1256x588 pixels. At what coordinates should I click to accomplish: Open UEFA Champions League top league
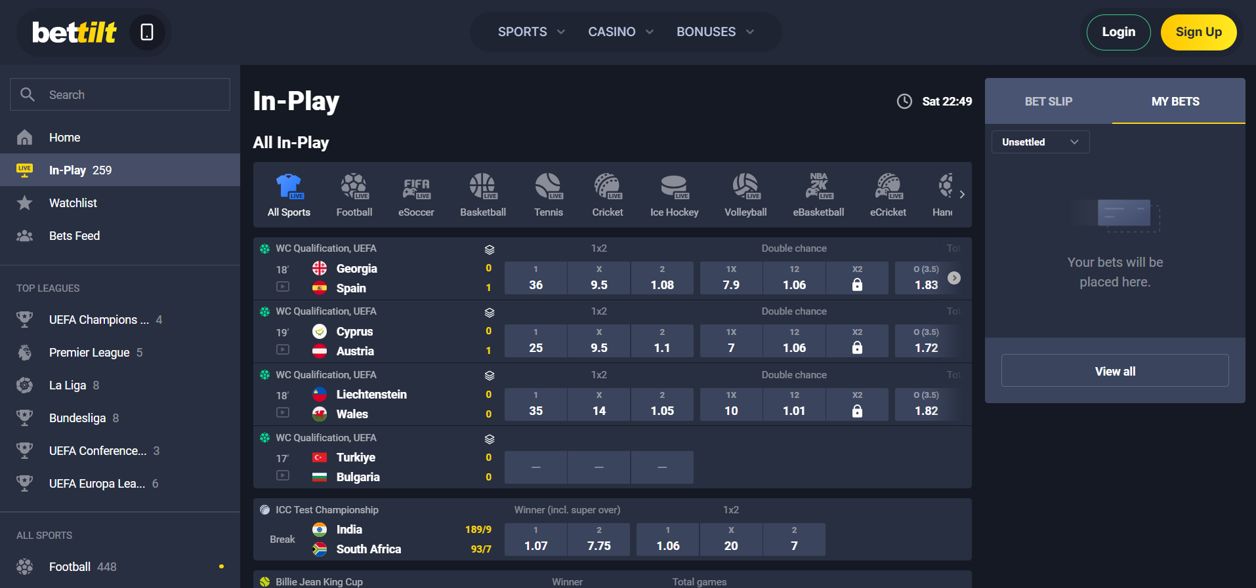[120, 320]
